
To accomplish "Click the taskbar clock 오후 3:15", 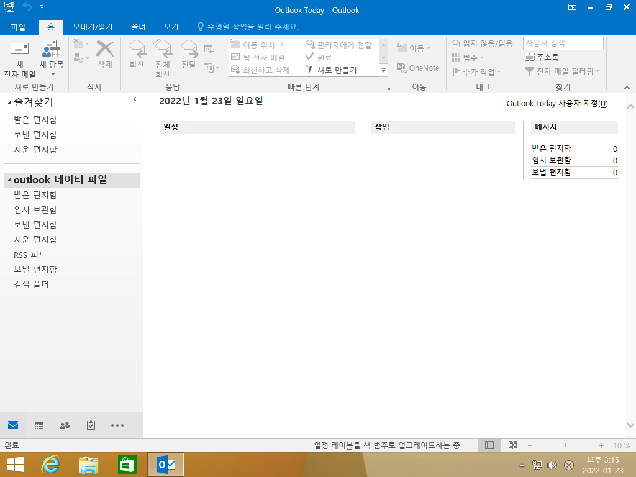I will (602, 460).
